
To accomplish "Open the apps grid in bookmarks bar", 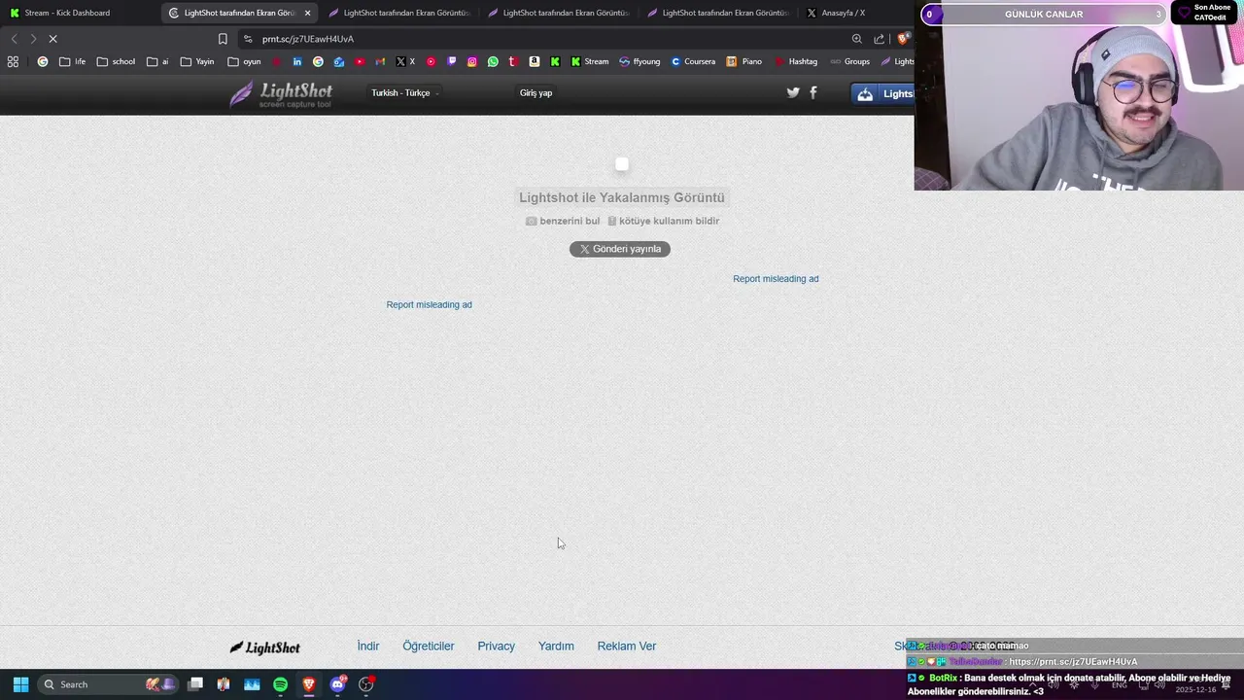I will [13, 61].
